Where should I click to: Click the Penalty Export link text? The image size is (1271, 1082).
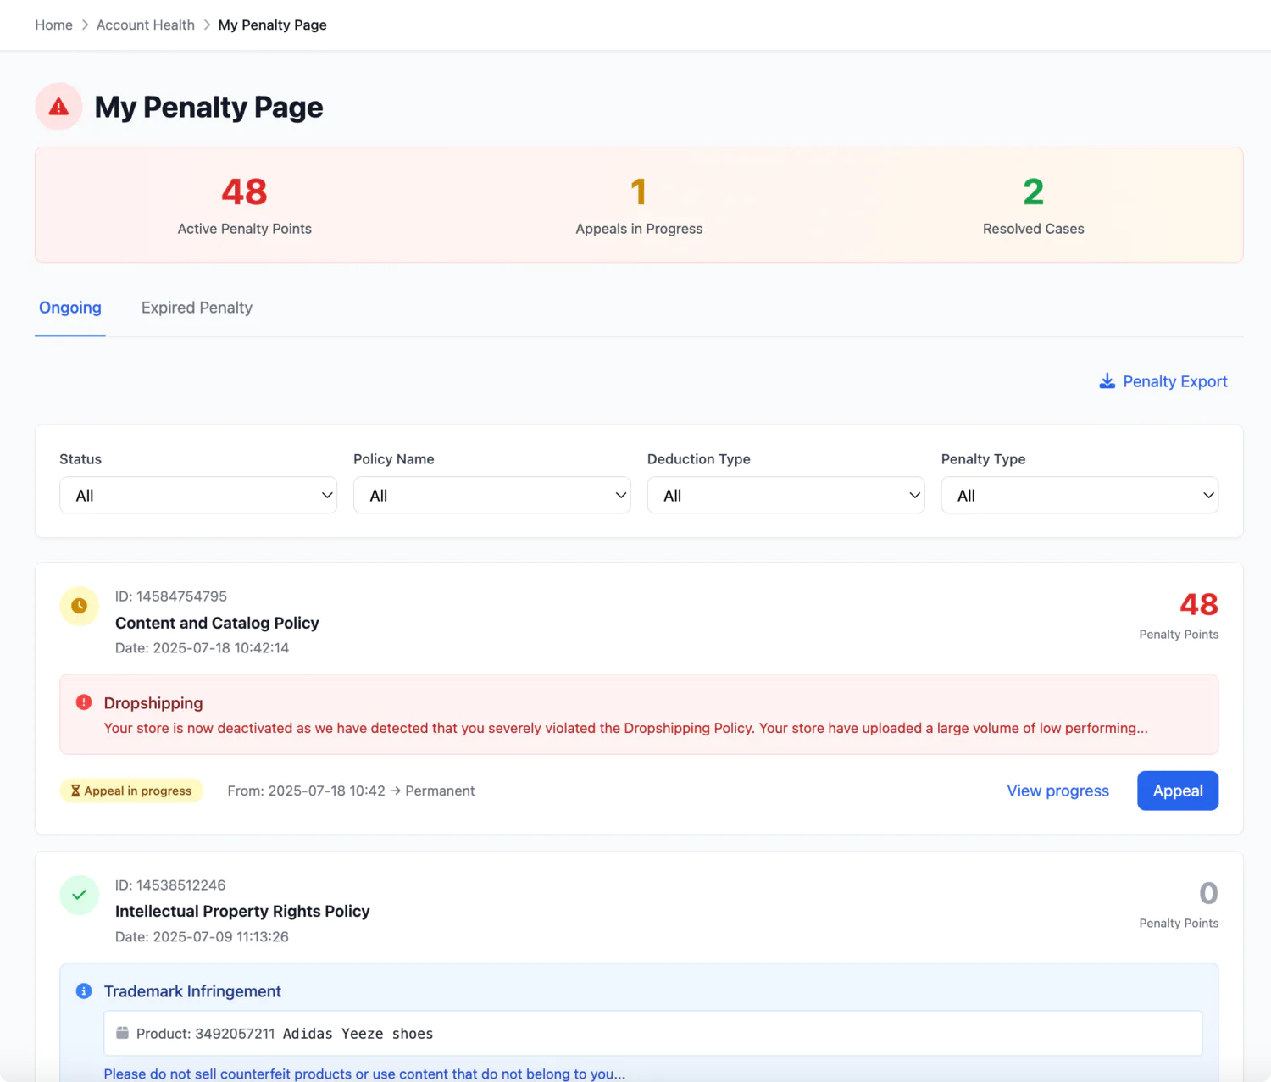[1174, 381]
